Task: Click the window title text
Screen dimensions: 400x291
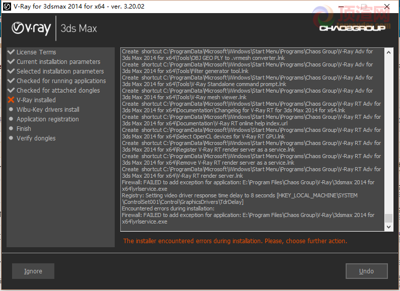Action: point(79,7)
